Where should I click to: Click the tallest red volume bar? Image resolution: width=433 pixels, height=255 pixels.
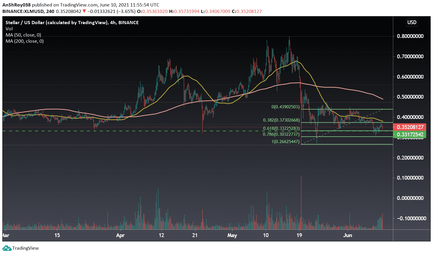click(301, 203)
